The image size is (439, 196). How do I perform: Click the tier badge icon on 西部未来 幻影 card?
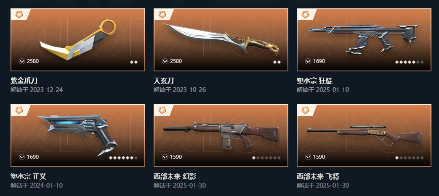(x=162, y=110)
